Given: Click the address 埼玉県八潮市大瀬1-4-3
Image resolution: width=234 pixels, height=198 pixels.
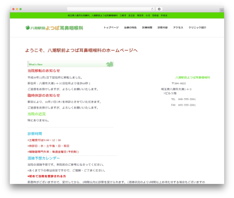Looking at the screenshot, I should point(176,89).
